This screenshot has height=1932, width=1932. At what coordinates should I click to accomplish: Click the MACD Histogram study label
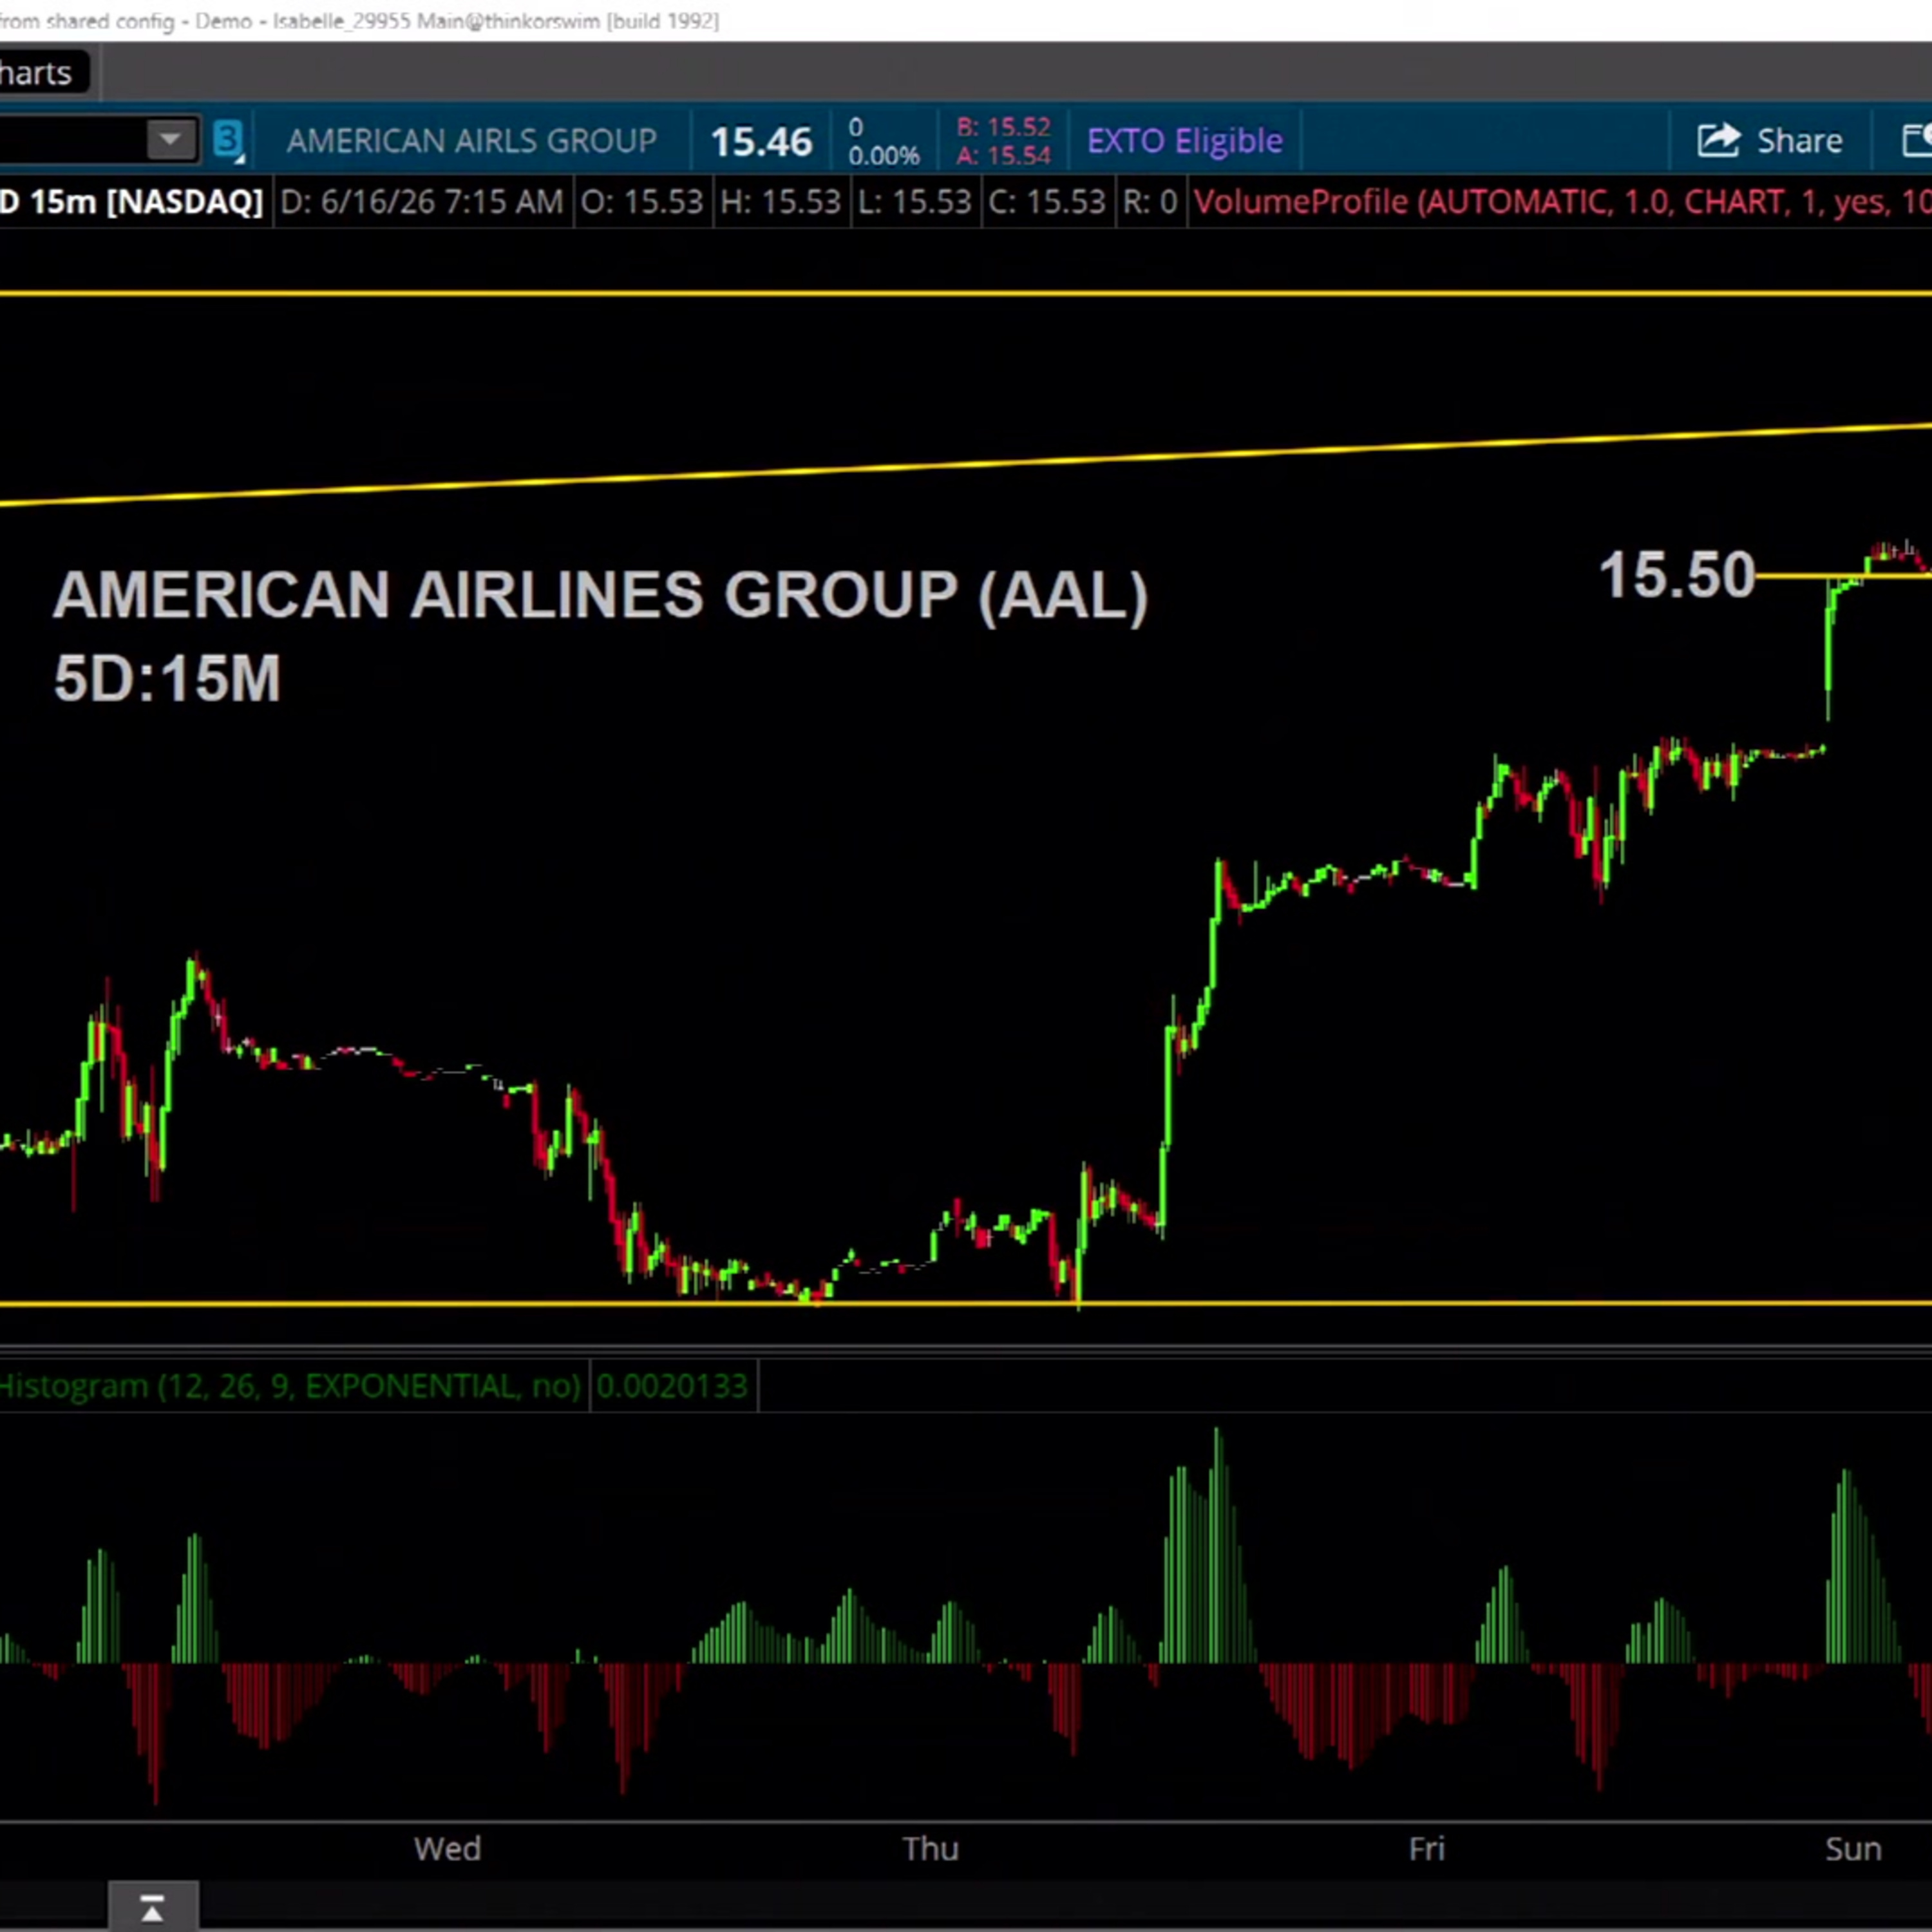(290, 1386)
